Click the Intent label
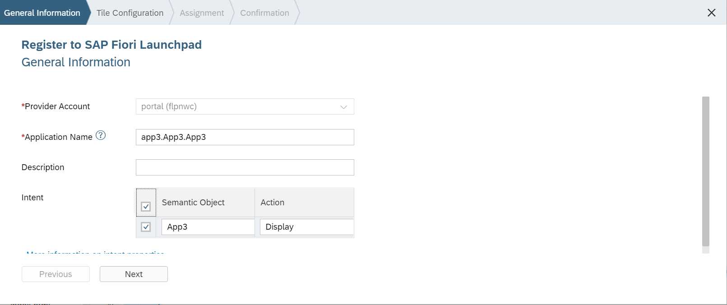 (x=32, y=198)
